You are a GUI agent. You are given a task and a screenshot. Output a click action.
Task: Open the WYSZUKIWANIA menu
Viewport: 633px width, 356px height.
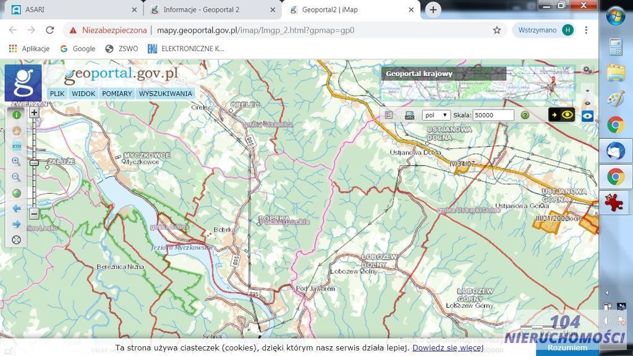166,94
